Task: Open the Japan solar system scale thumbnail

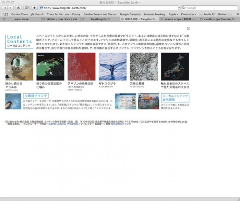Action: point(175,67)
